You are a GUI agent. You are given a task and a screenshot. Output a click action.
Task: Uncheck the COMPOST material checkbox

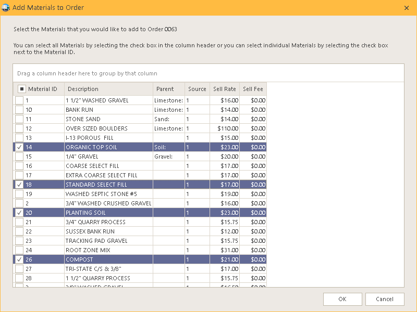(19, 259)
